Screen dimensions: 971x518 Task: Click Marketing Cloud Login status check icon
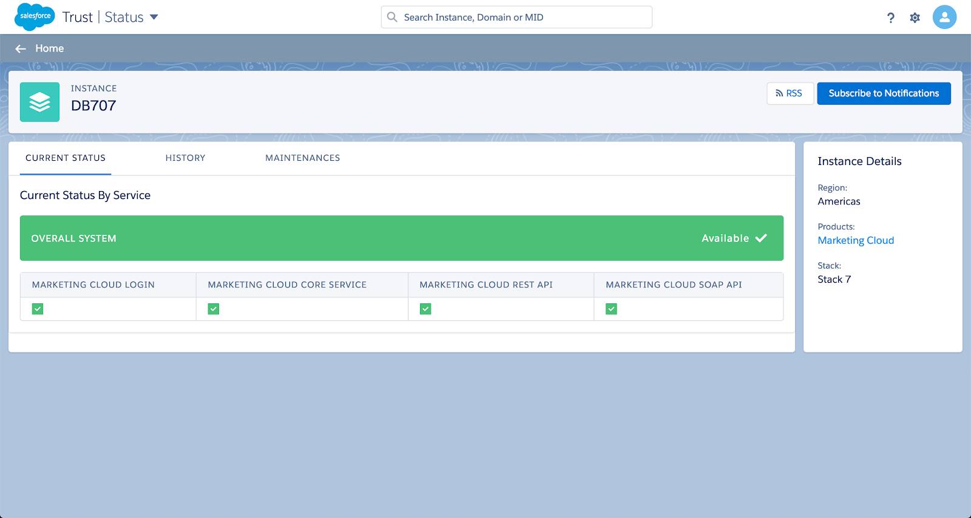38,309
